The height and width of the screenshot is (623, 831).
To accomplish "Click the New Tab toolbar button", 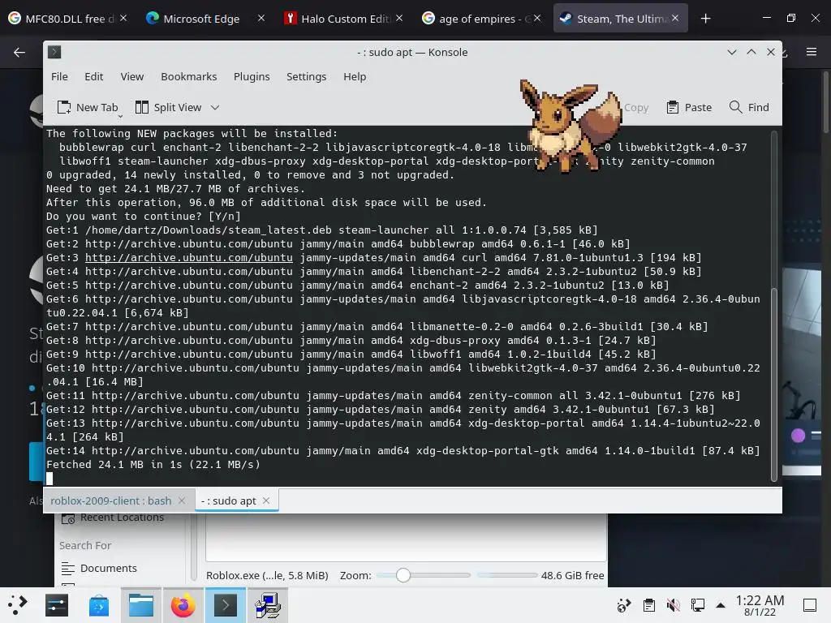I will pos(88,108).
